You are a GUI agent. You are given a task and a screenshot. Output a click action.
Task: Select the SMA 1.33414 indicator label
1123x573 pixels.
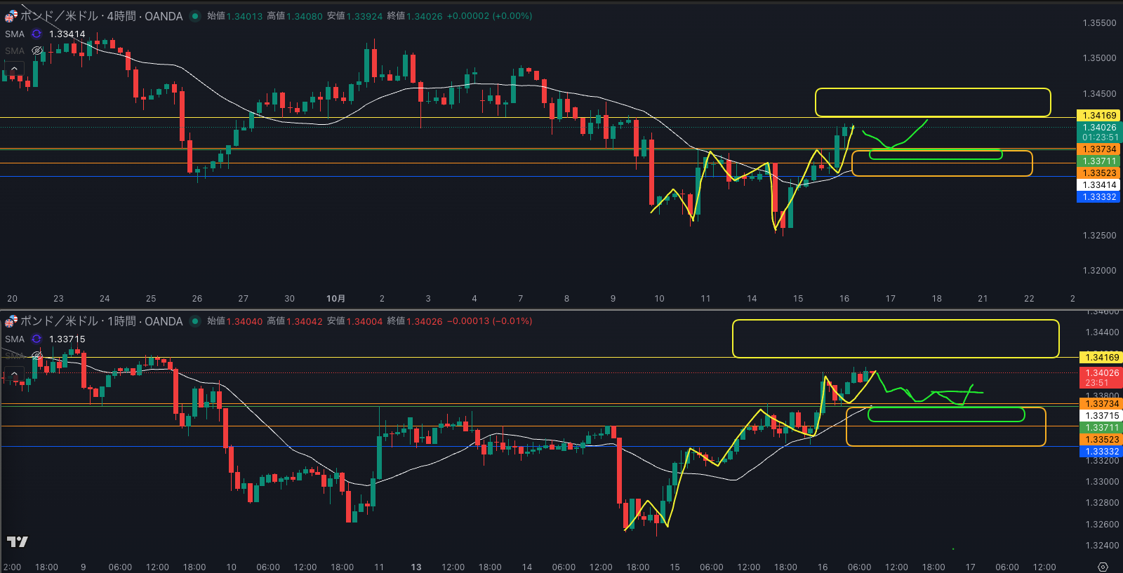coord(67,34)
